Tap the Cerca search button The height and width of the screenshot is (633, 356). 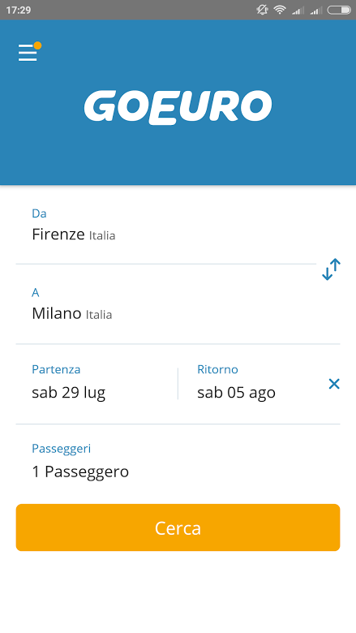tap(178, 527)
